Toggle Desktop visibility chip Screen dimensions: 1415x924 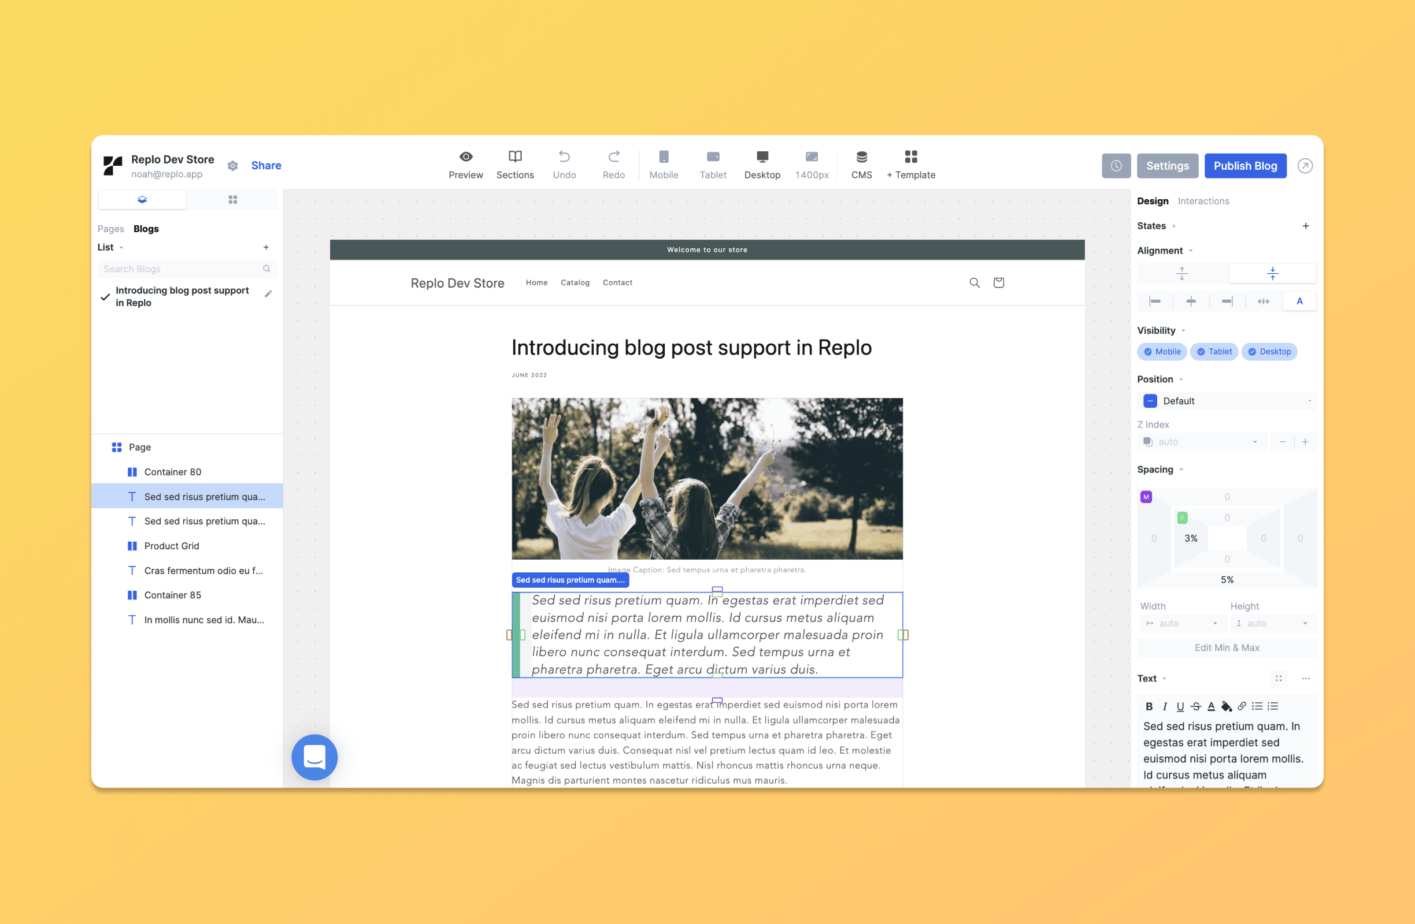(1269, 352)
